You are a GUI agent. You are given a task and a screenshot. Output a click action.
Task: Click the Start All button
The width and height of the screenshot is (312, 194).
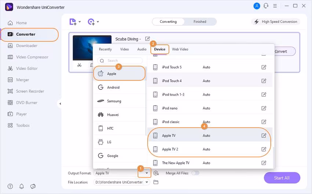click(282, 178)
